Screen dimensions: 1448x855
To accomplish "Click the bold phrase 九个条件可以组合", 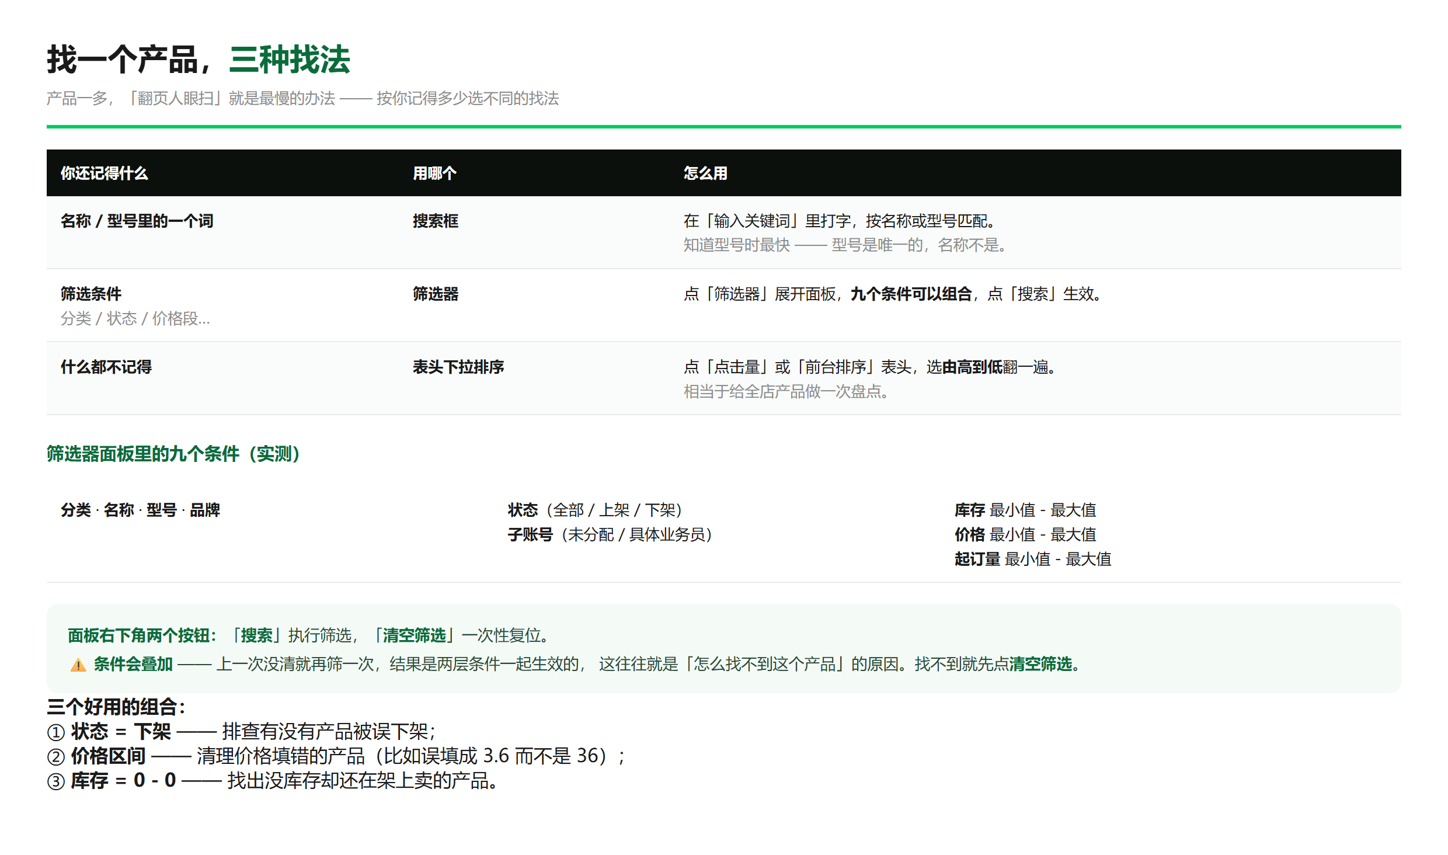I will (911, 294).
